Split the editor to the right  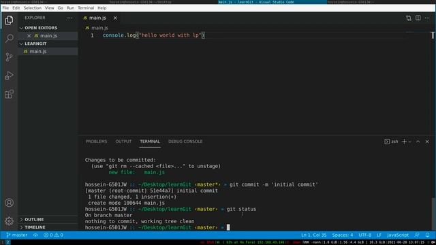point(418,18)
